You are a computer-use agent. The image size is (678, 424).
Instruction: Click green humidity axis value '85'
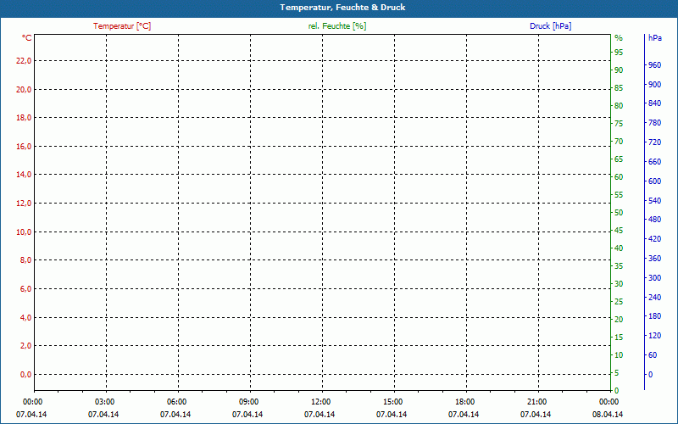pyautogui.click(x=619, y=88)
